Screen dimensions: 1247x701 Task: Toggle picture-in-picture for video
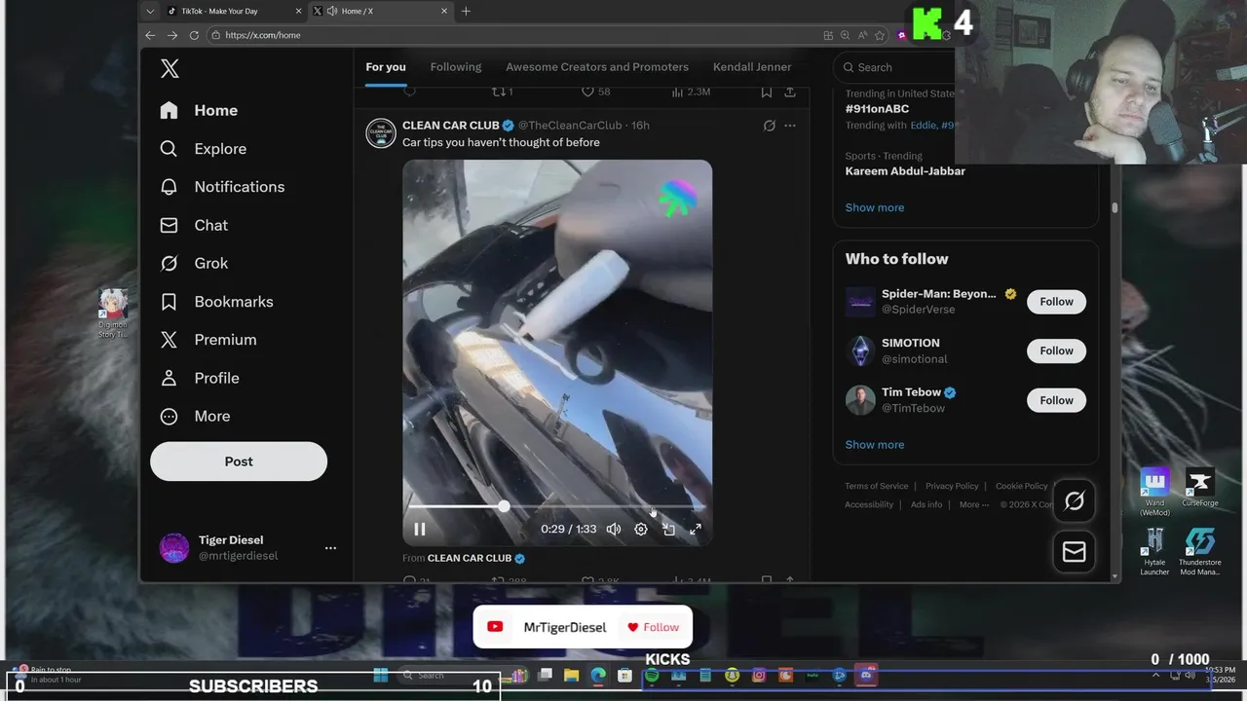[x=668, y=529]
